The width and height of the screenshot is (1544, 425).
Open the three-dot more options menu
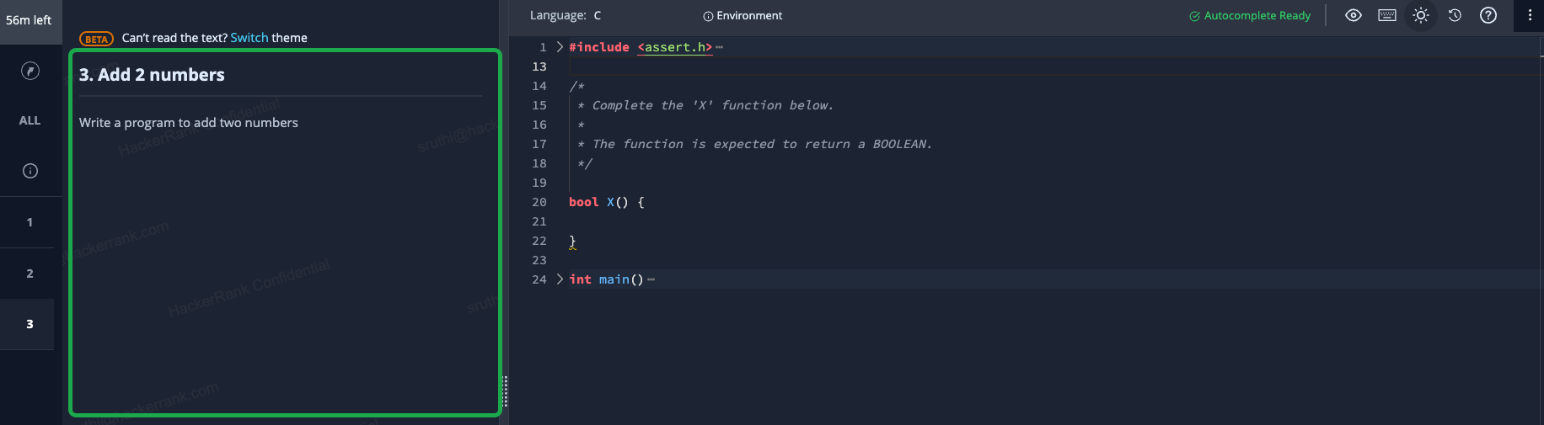click(x=1530, y=15)
